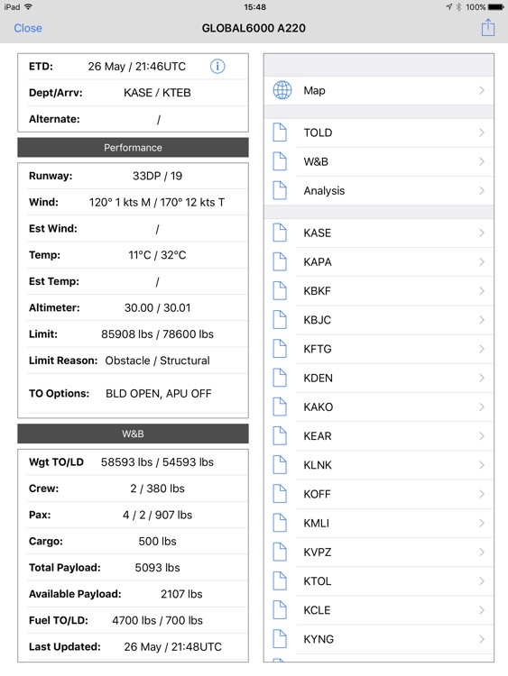Close the GLOBAL6000 A220 flight view

tap(28, 28)
